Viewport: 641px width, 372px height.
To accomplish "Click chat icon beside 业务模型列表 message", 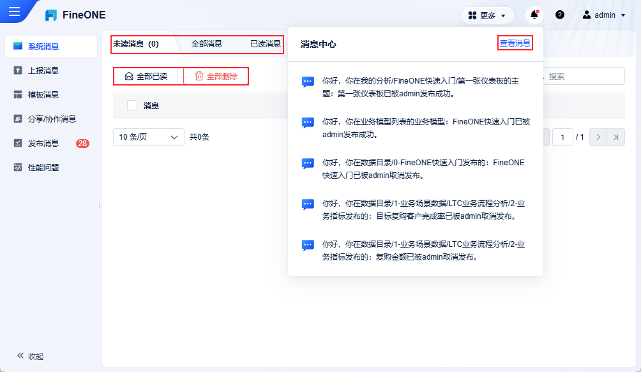I will [x=308, y=123].
